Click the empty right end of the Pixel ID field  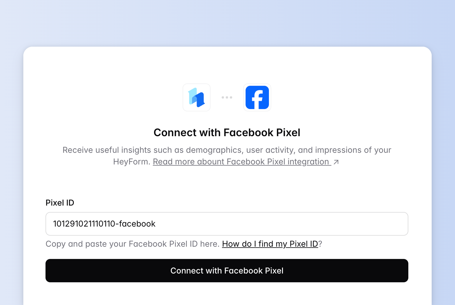(x=379, y=224)
